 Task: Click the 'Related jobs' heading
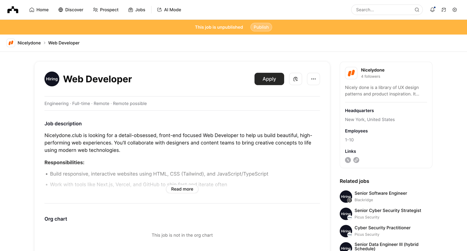coord(354,181)
